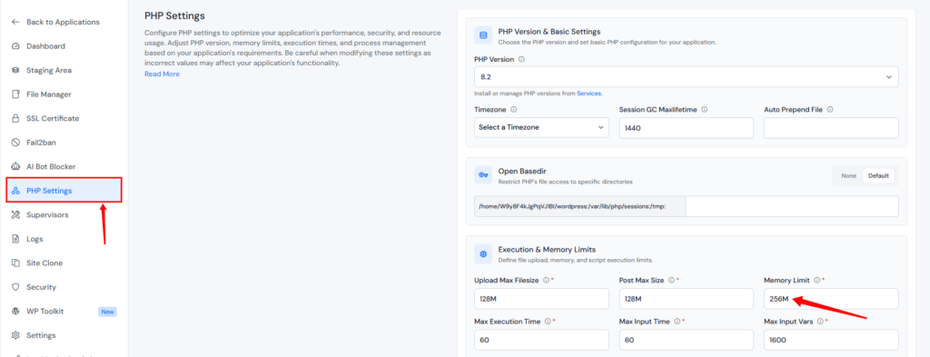
Task: Click the File Manager document icon
Action: pyautogui.click(x=16, y=94)
